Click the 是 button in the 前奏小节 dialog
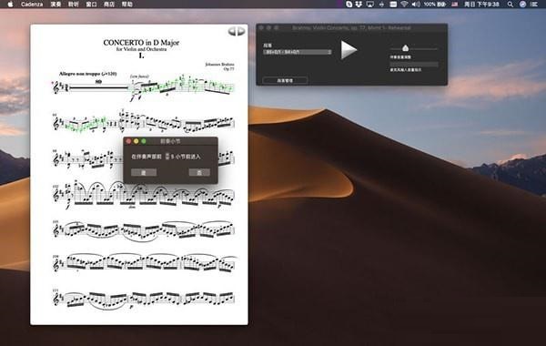The height and width of the screenshot is (346, 546). point(144,172)
